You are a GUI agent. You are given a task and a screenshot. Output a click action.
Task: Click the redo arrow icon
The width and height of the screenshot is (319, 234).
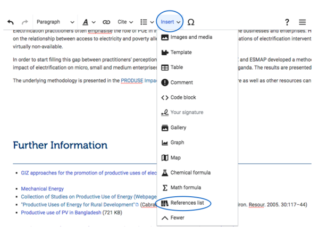point(24,22)
